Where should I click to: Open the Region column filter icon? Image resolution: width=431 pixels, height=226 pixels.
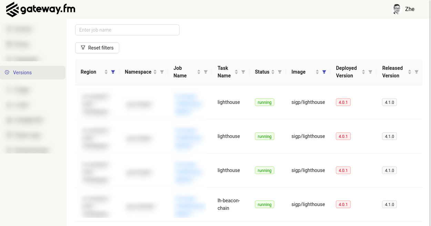click(113, 72)
